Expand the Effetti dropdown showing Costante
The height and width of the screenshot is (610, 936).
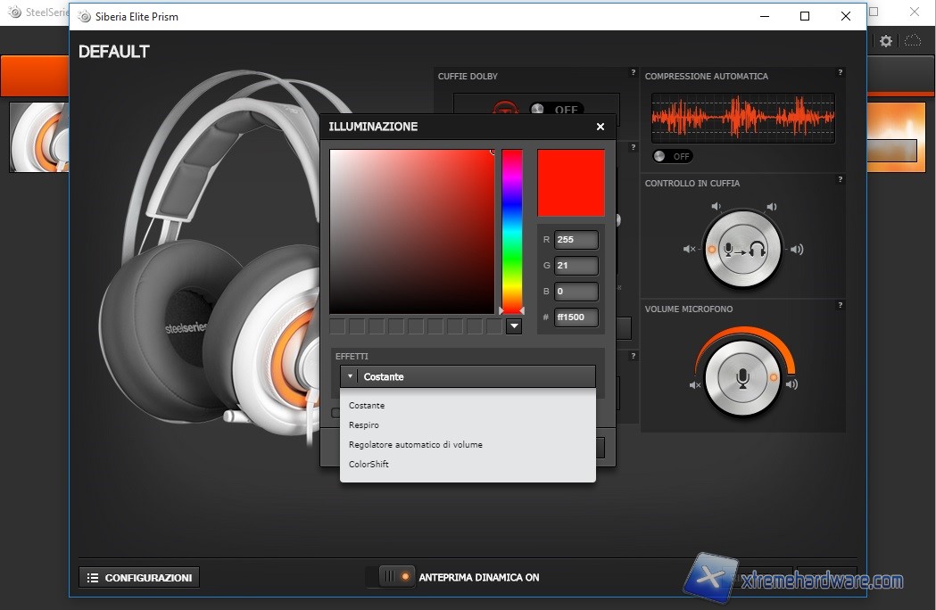click(x=468, y=376)
